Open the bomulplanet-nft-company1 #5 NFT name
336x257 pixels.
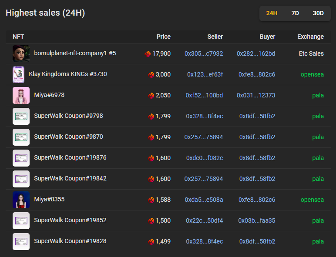coord(75,53)
